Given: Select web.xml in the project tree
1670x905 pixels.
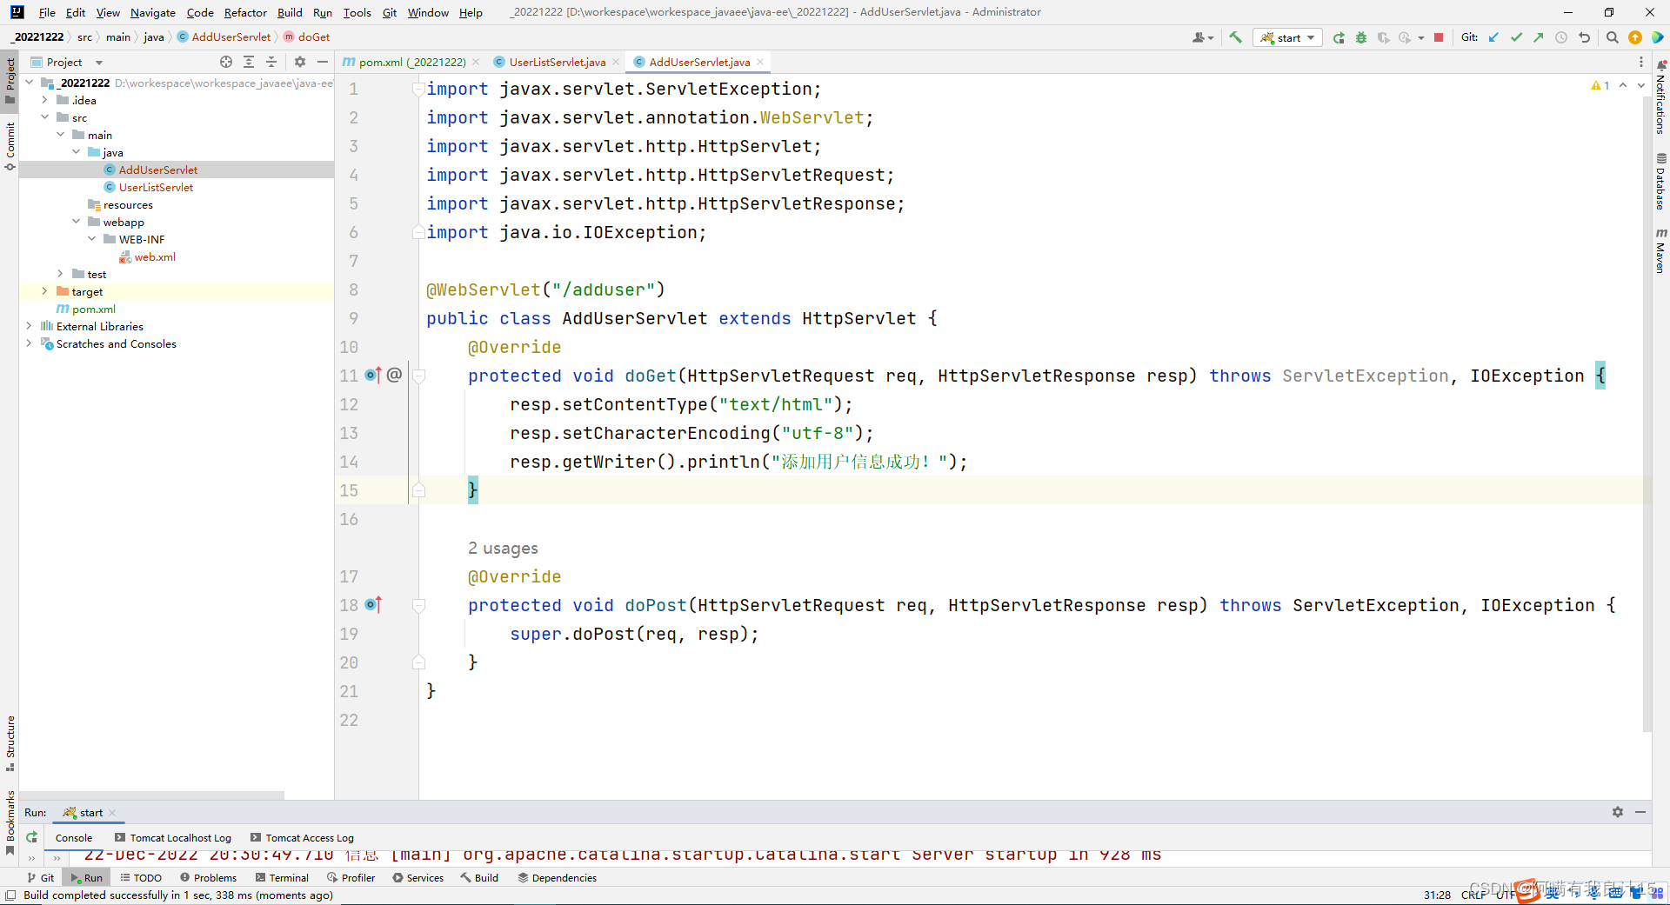Looking at the screenshot, I should (x=155, y=256).
